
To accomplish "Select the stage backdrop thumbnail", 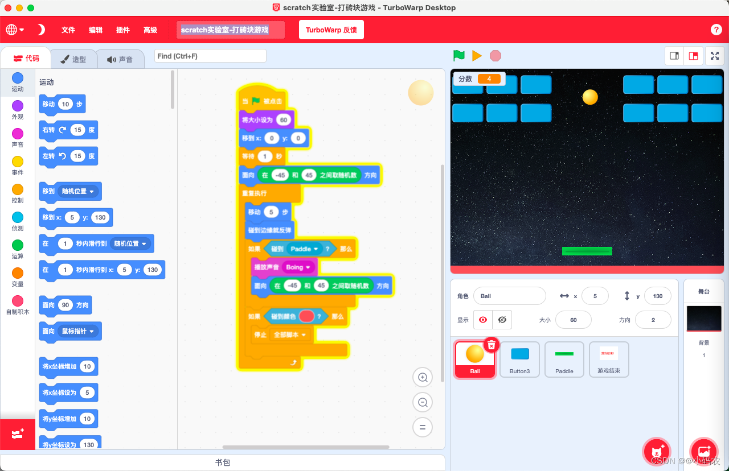I will pyautogui.click(x=704, y=319).
